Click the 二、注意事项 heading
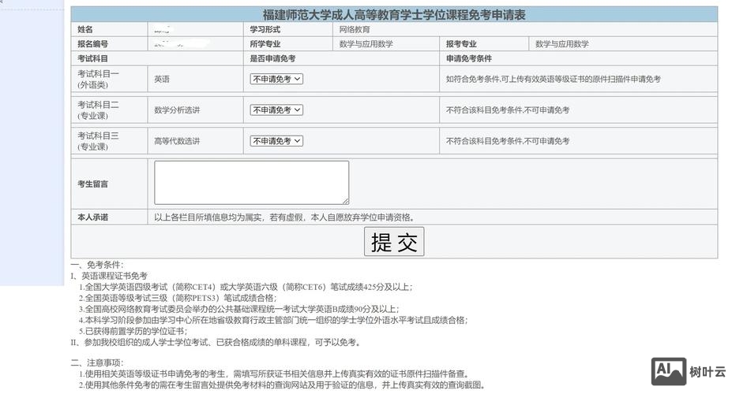The height and width of the screenshot is (394, 732). click(x=97, y=362)
